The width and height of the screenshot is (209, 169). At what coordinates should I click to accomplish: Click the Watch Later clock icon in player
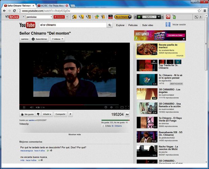[111, 107]
